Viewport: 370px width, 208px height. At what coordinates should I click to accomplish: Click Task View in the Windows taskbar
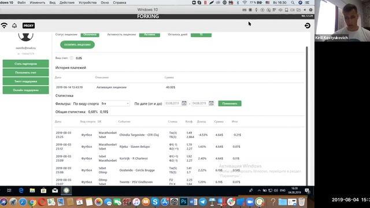pos(9,190)
